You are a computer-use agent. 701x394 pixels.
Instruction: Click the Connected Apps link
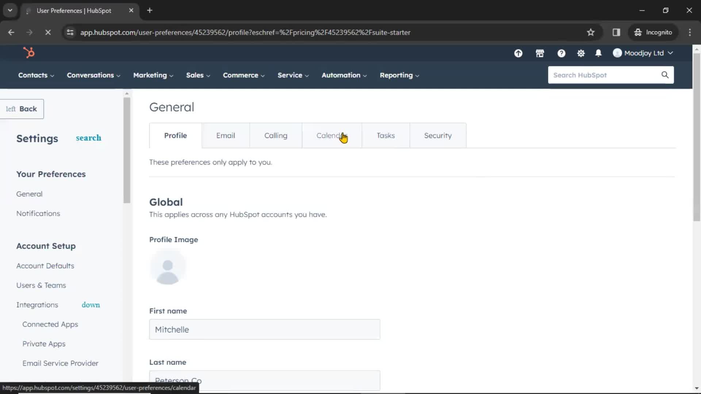50,324
